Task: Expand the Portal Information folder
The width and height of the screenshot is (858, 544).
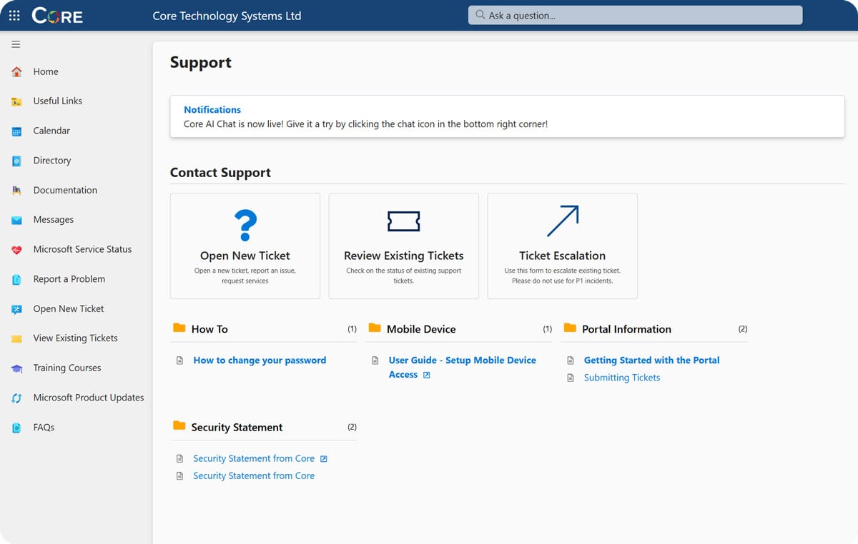Action: pyautogui.click(x=627, y=329)
